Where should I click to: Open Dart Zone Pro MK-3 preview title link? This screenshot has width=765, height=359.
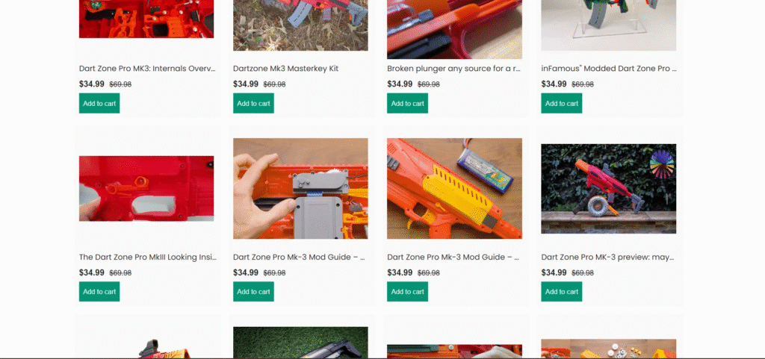click(x=607, y=257)
